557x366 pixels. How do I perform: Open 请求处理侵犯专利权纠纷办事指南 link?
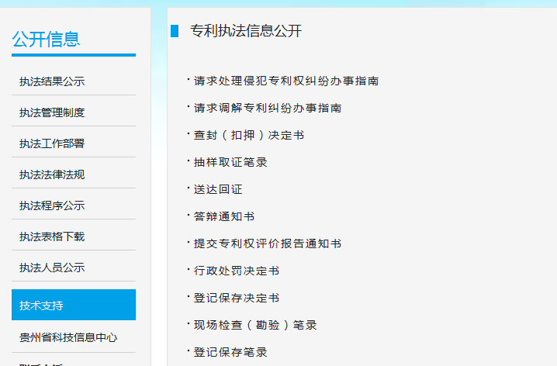click(286, 81)
